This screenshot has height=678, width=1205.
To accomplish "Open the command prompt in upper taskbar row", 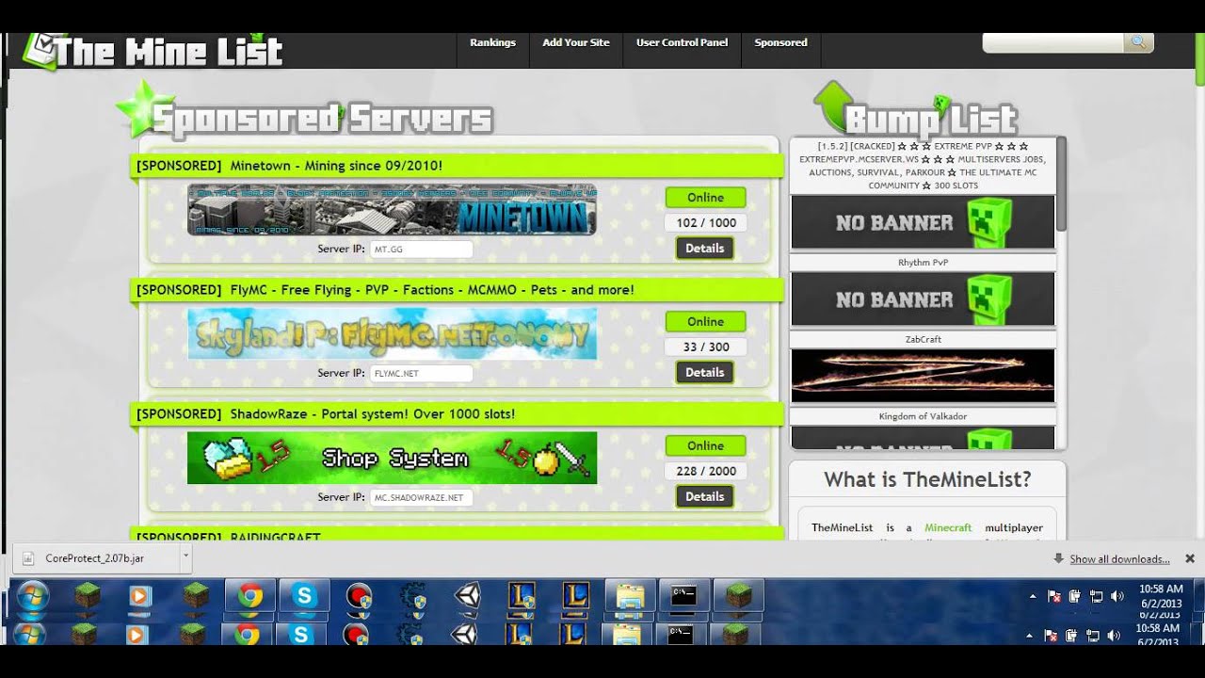I will 683,596.
